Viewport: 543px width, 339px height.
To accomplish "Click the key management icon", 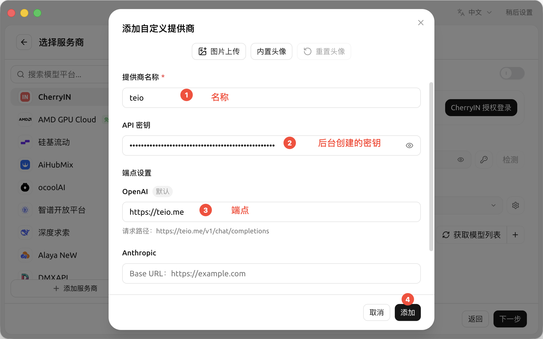I will [484, 160].
